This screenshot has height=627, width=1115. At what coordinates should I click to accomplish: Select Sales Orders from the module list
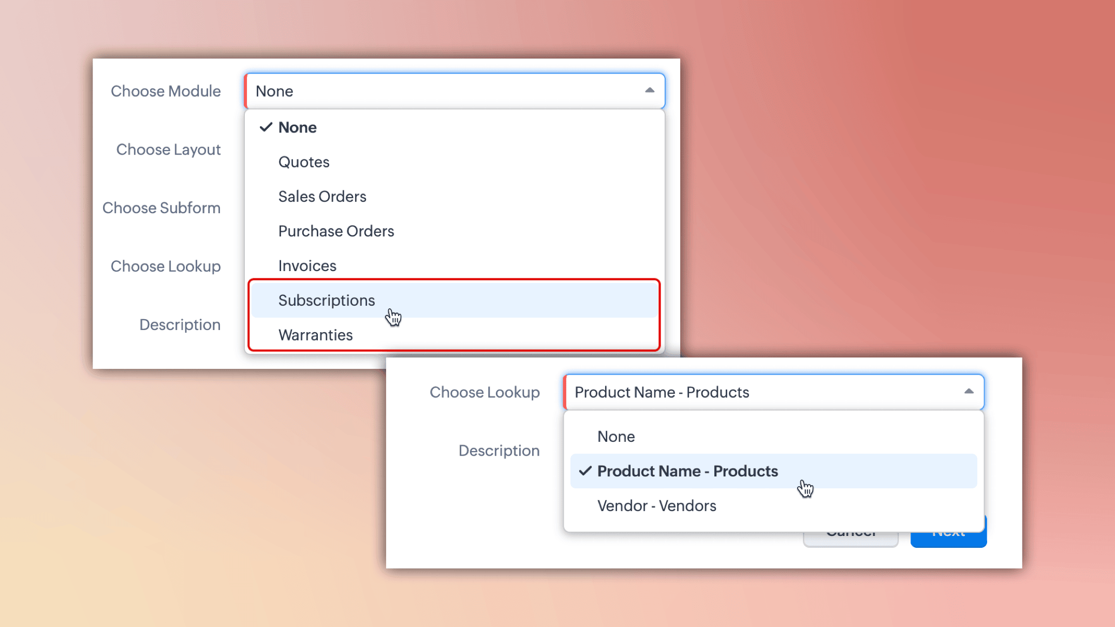point(322,197)
